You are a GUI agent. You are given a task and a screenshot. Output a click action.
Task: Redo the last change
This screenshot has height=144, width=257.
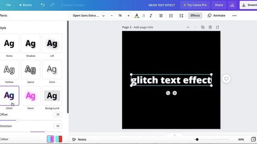coord(52,5)
